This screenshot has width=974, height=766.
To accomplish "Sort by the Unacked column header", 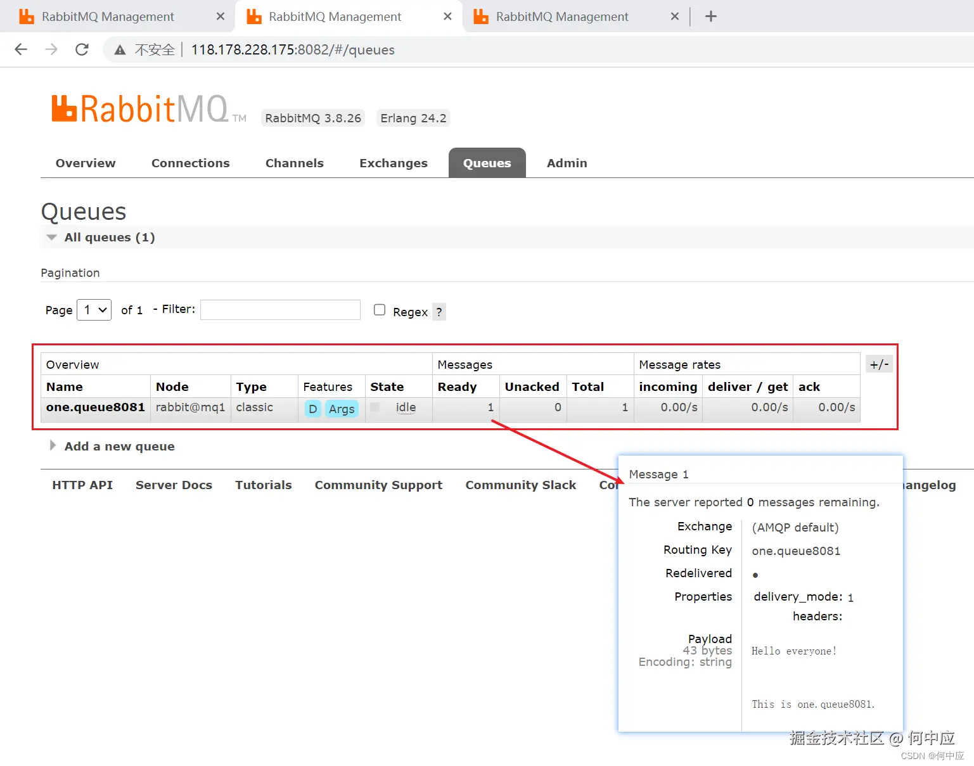I will click(x=532, y=386).
